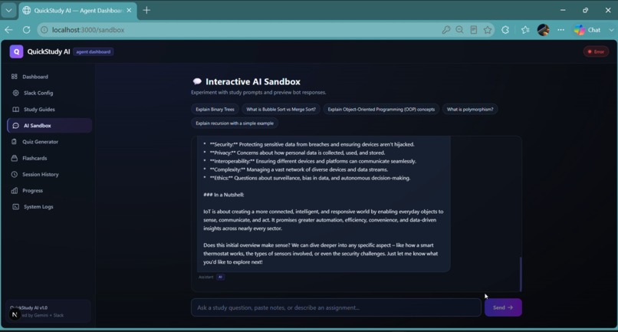The image size is (618, 332).
Task: Bookmark page with the star icon
Action: coord(488,30)
